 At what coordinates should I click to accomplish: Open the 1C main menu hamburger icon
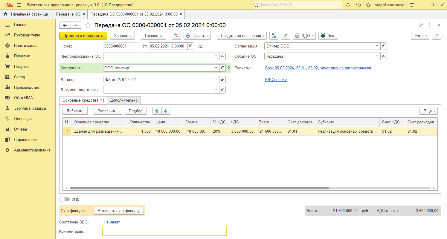click(x=19, y=5)
